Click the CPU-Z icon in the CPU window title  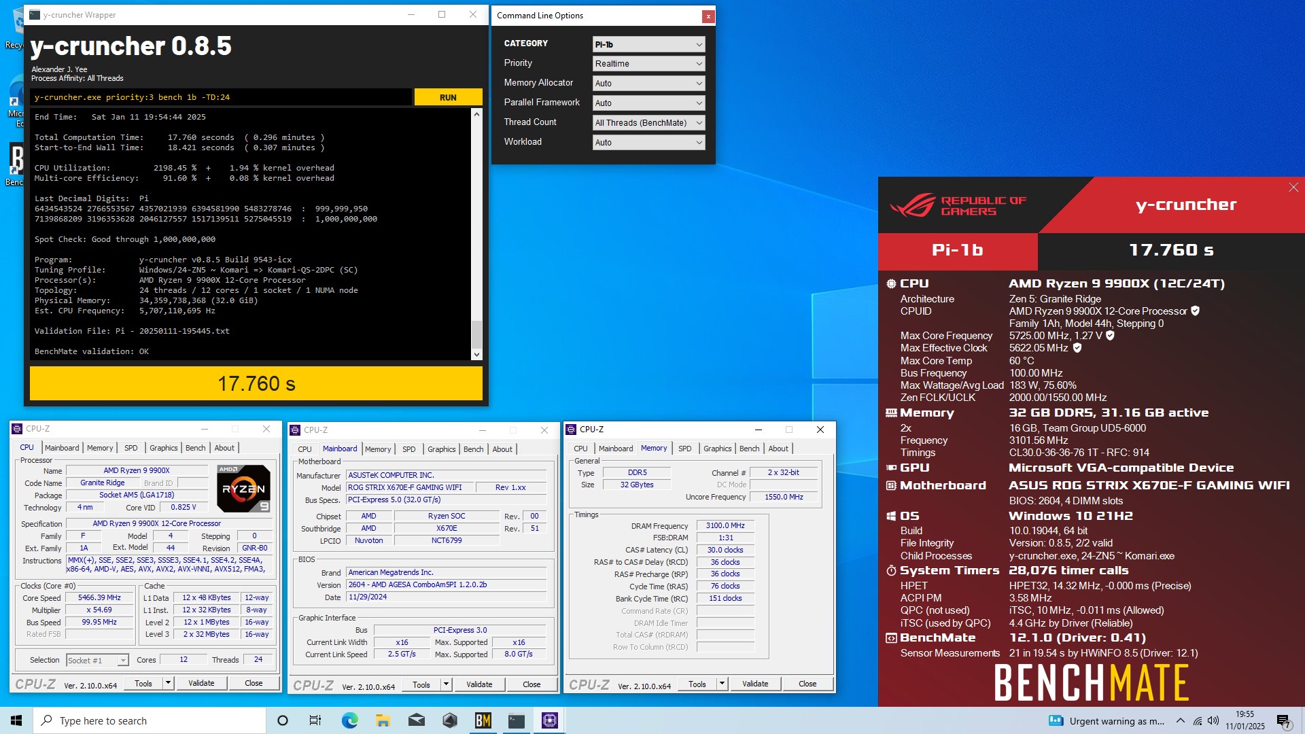17,429
